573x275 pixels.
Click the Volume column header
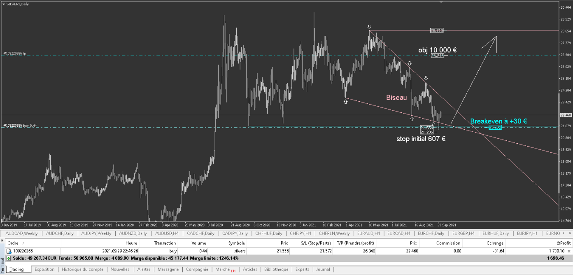(x=194, y=243)
